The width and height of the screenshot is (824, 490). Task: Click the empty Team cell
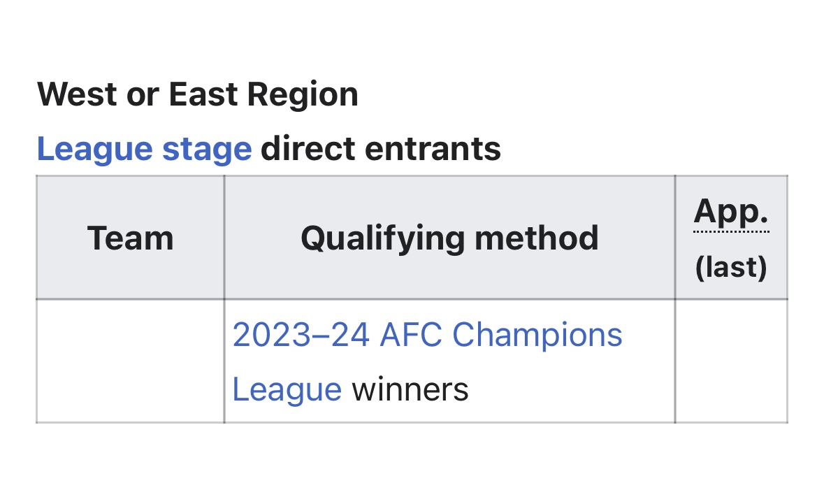point(131,361)
